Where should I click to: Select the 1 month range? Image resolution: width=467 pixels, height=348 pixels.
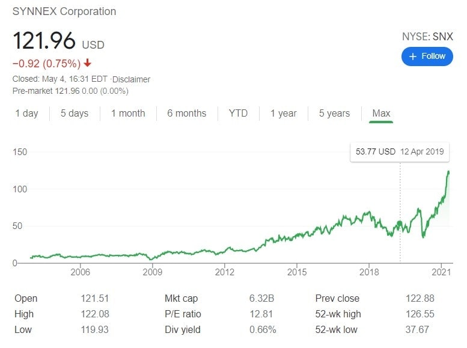click(128, 113)
